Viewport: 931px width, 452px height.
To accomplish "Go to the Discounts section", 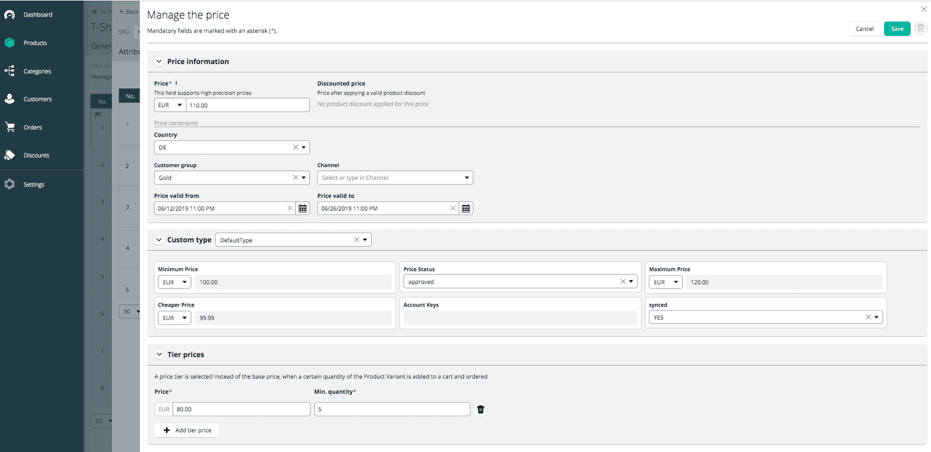I will (36, 155).
